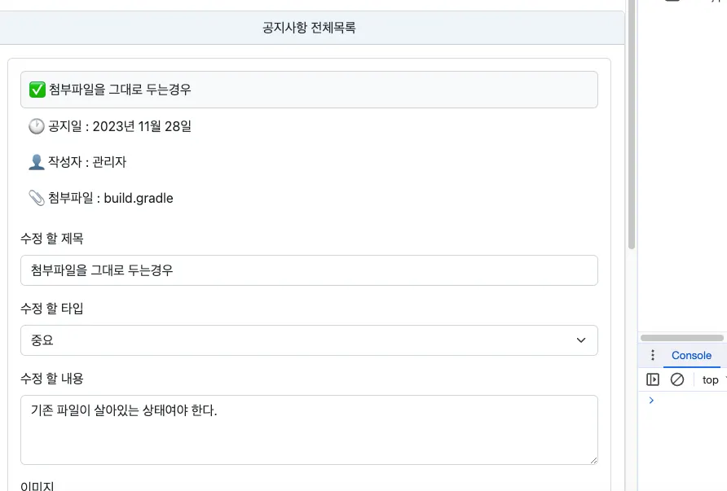Open the 수정 할 타입 dropdown
Screen dimensions: 727x491
(309, 340)
